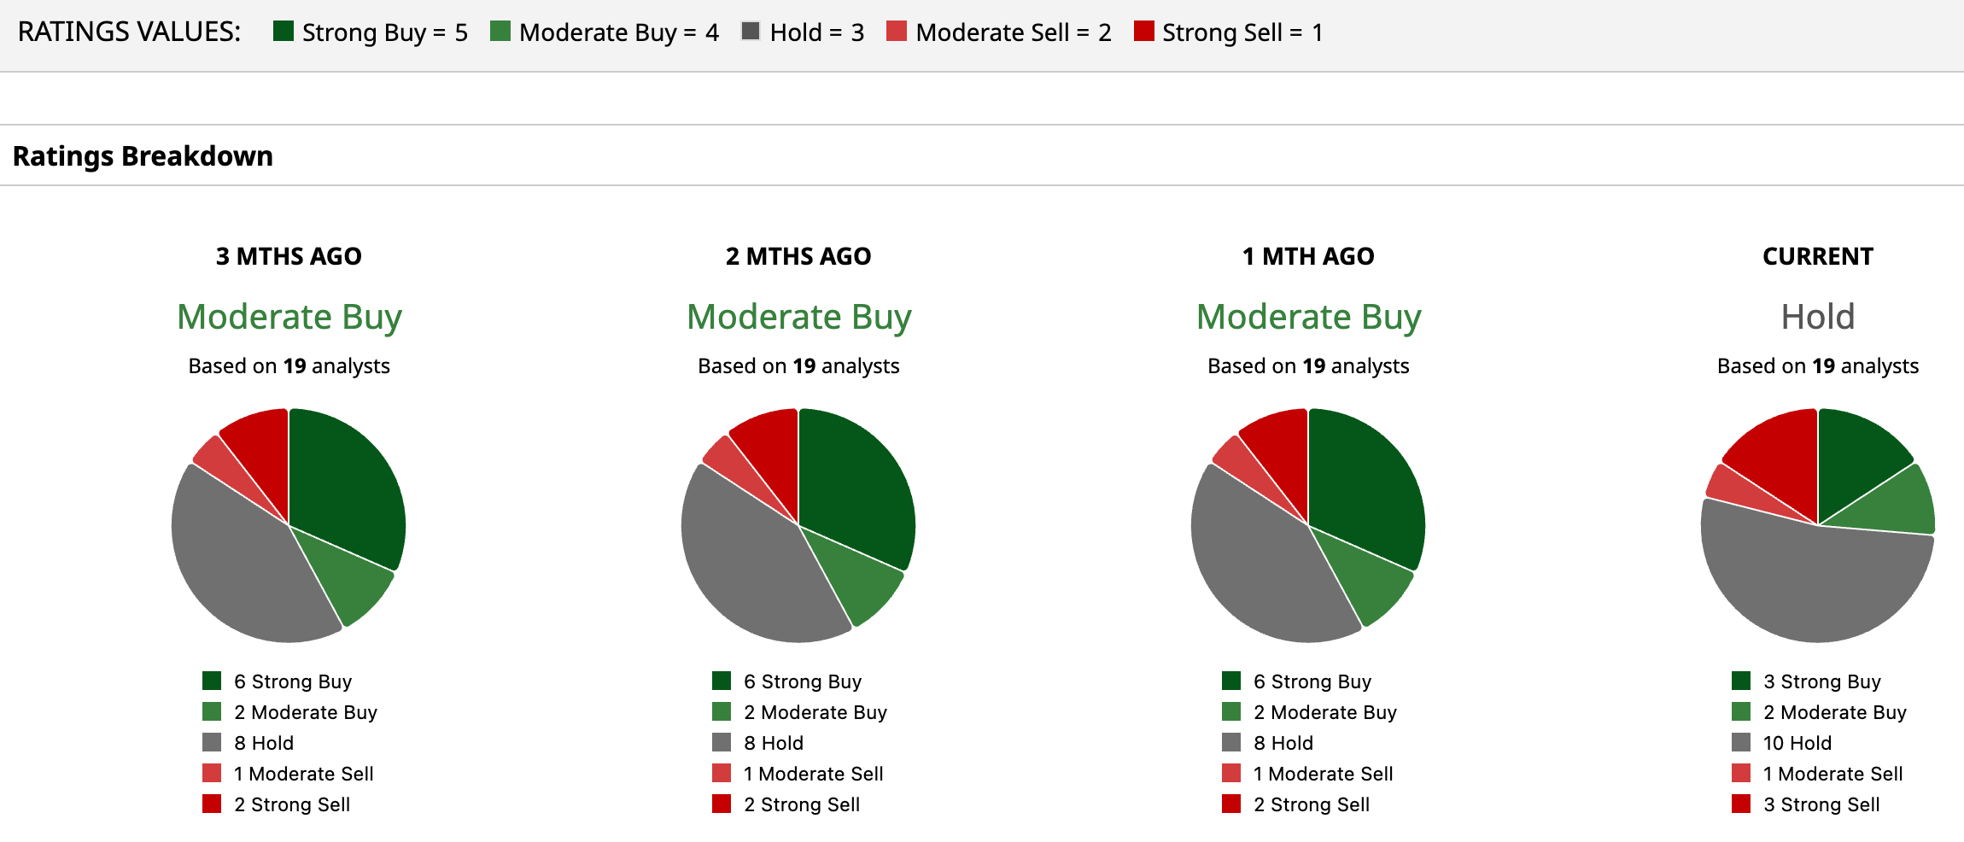Click the Strong Sell = 1 red swatch

coord(1143,32)
